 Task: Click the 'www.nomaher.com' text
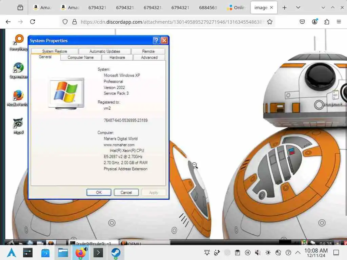(119, 145)
